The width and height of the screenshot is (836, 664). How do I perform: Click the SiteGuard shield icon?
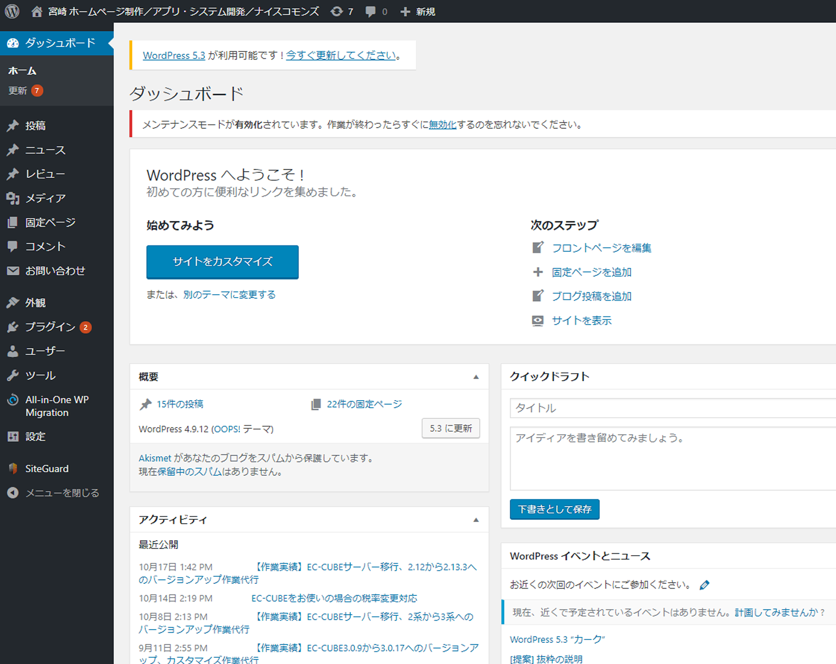coord(13,469)
